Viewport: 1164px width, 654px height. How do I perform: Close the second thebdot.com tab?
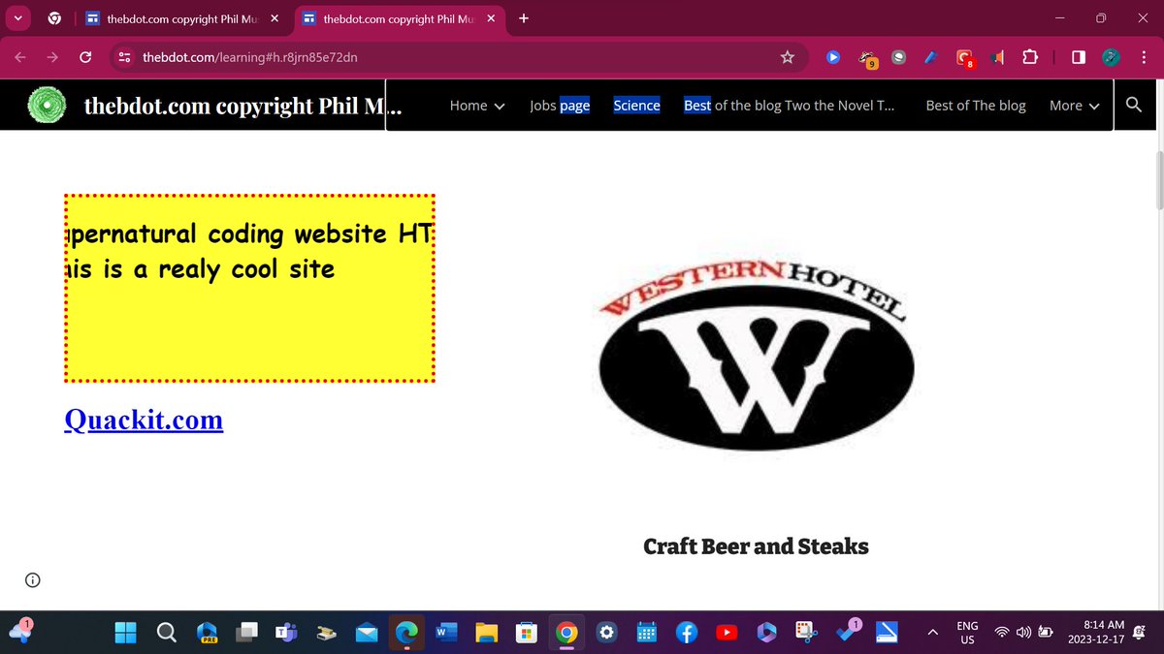491,18
